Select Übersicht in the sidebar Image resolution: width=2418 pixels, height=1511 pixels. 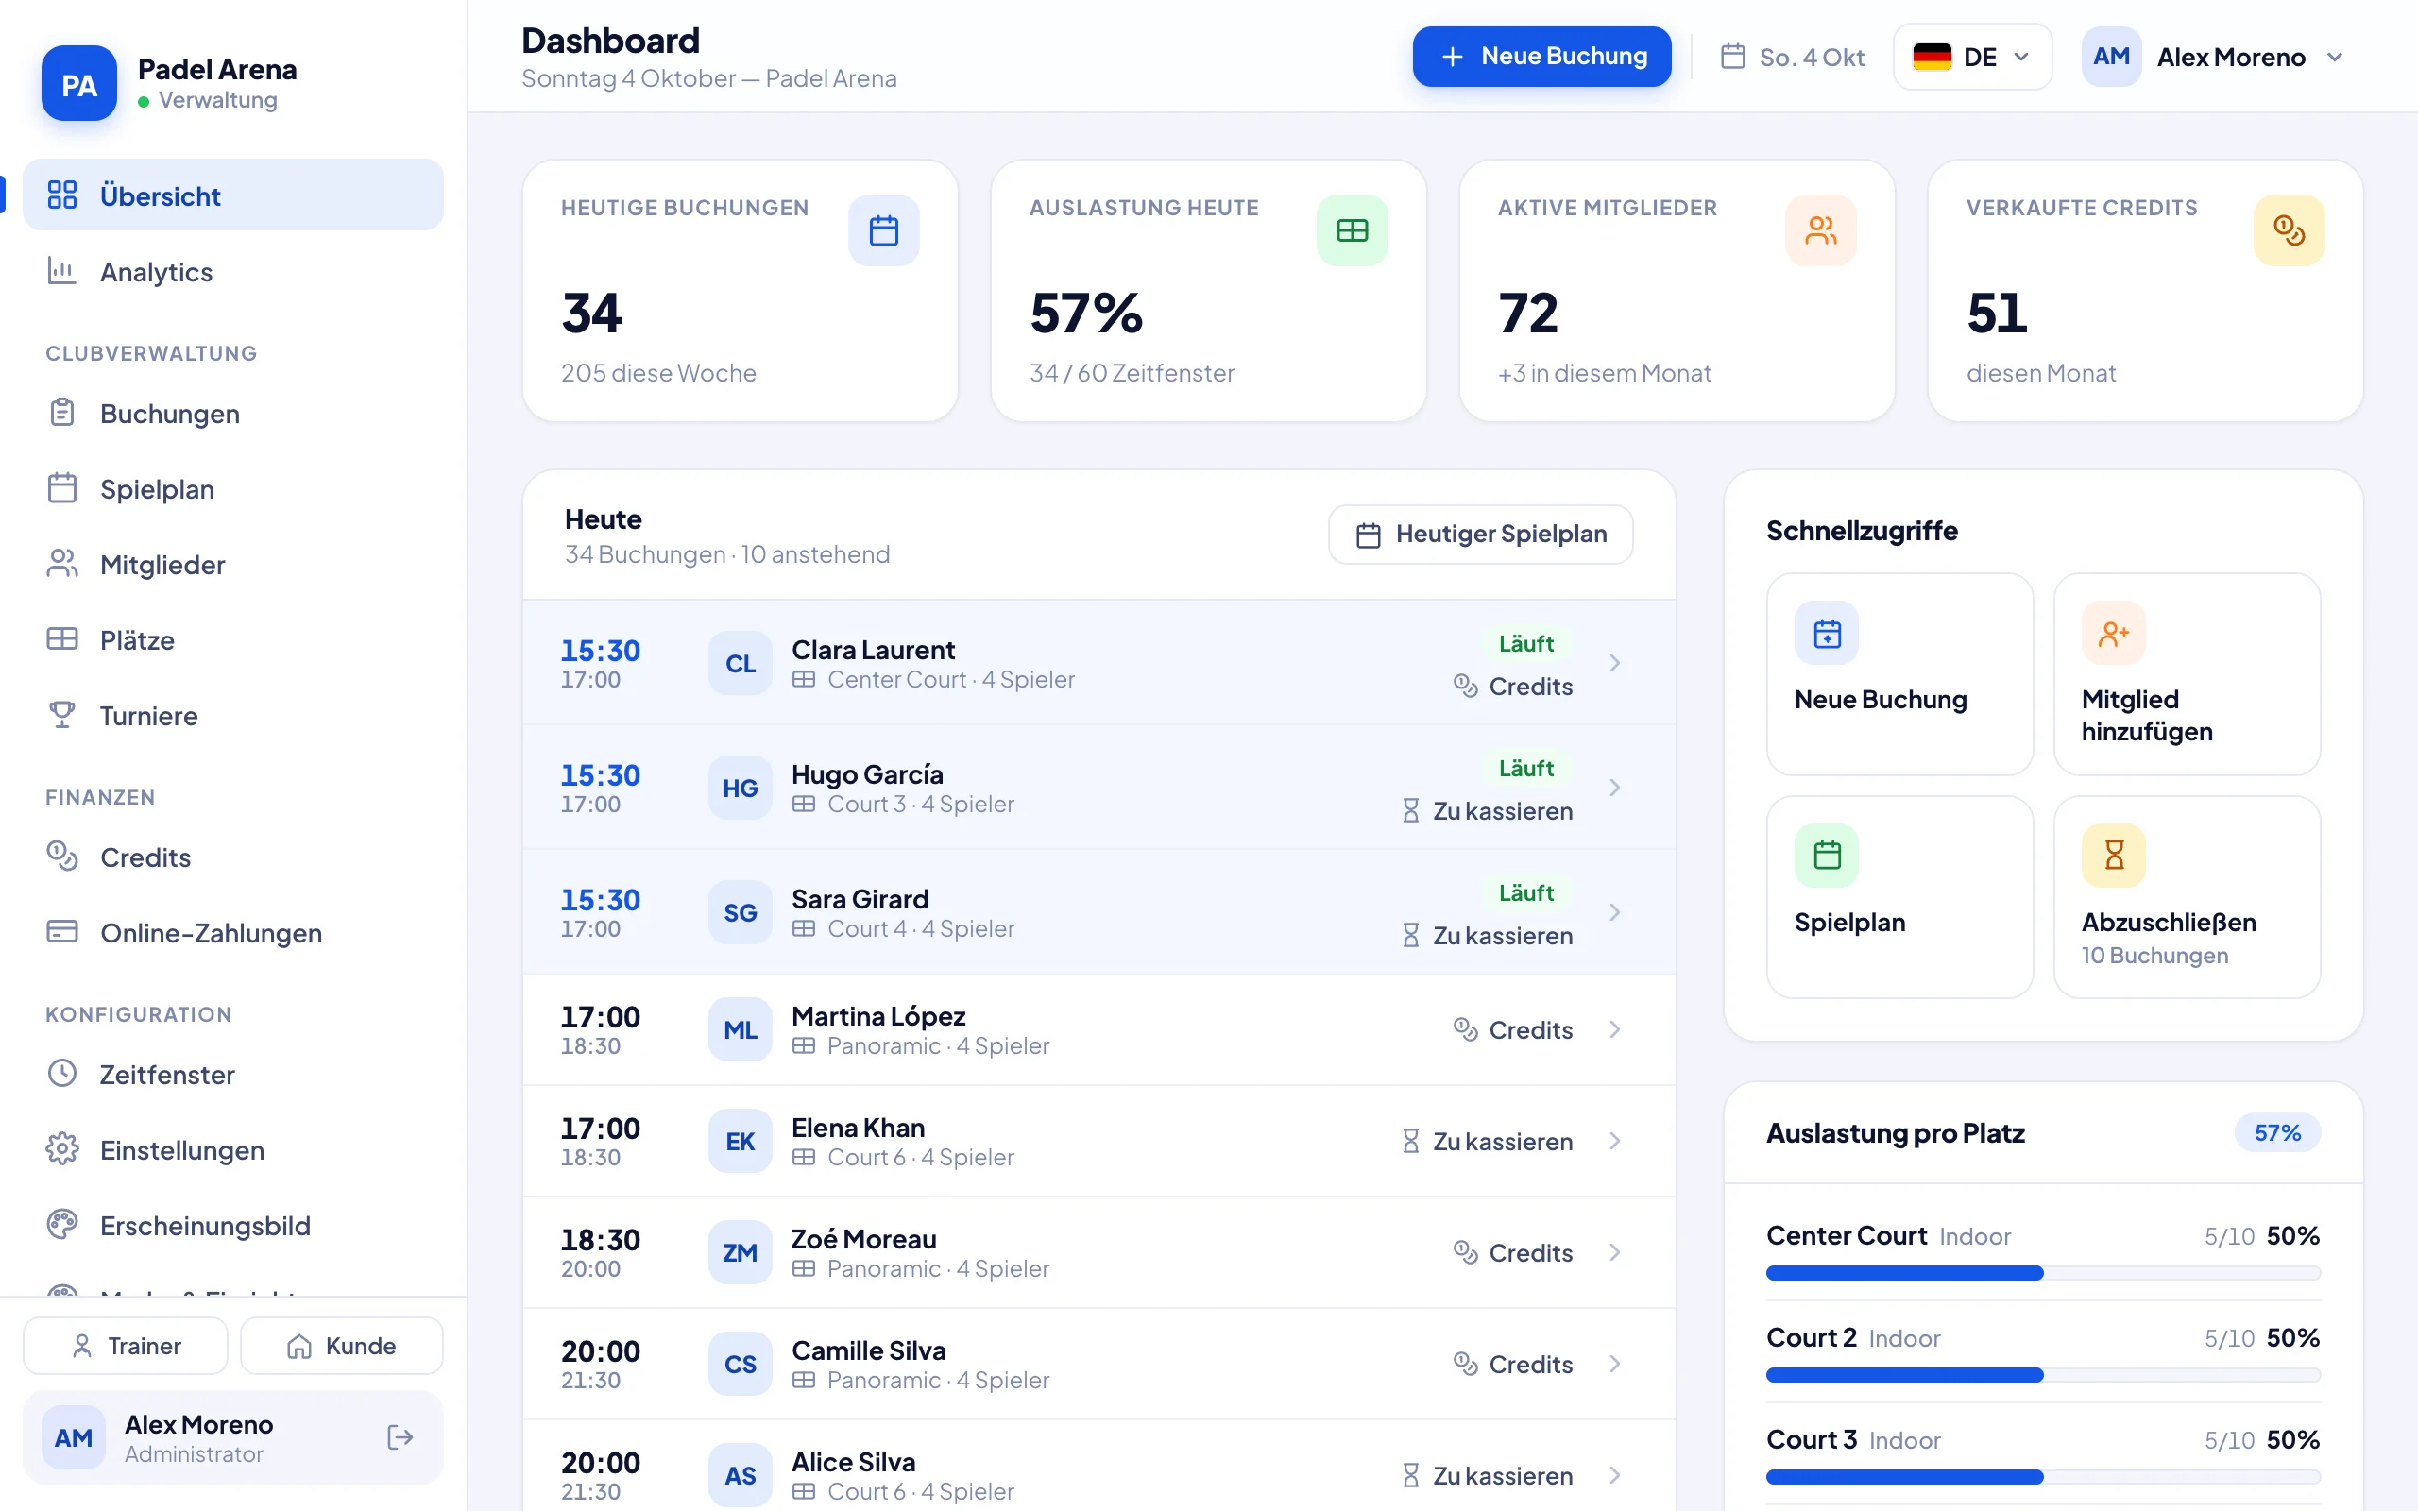(x=232, y=195)
